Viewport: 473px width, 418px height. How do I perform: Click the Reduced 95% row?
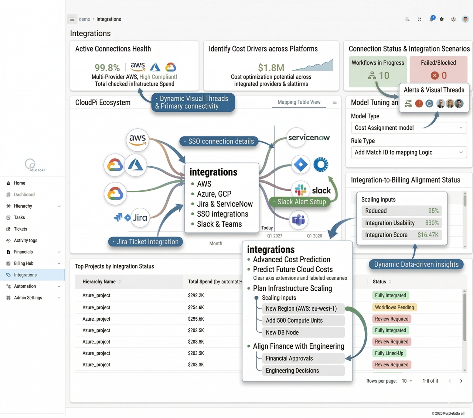402,211
